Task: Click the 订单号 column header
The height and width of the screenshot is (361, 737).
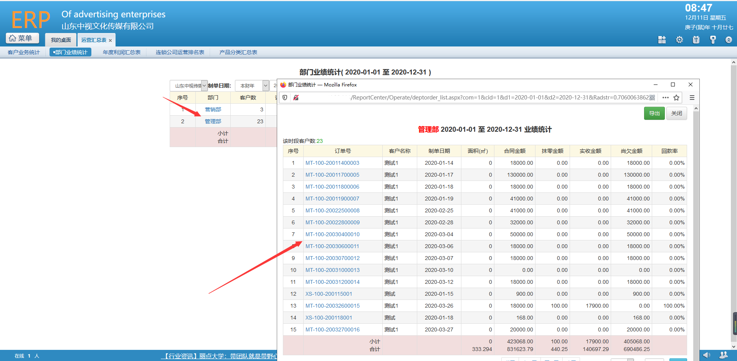Action: (x=343, y=151)
